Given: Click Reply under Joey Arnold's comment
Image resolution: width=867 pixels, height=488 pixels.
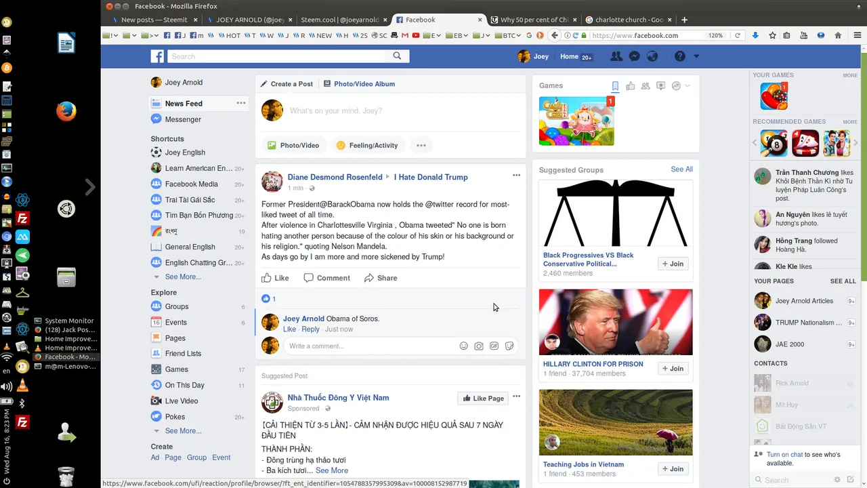Looking at the screenshot, I should (x=311, y=329).
